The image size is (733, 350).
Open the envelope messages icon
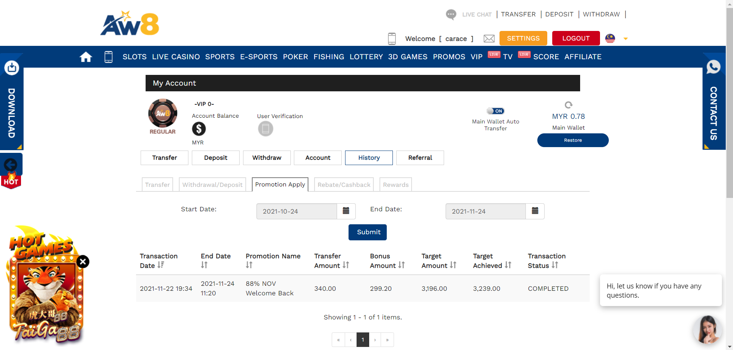[489, 39]
